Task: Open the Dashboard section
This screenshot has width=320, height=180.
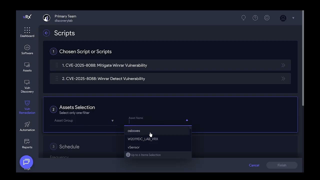Action: click(x=27, y=32)
